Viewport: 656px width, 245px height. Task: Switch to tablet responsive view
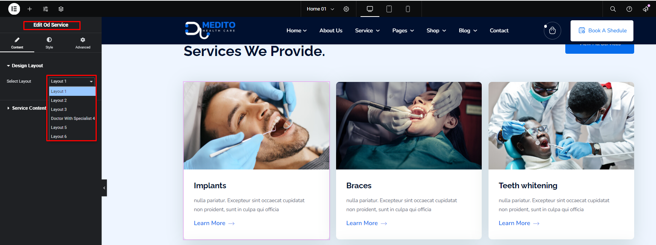tap(389, 9)
